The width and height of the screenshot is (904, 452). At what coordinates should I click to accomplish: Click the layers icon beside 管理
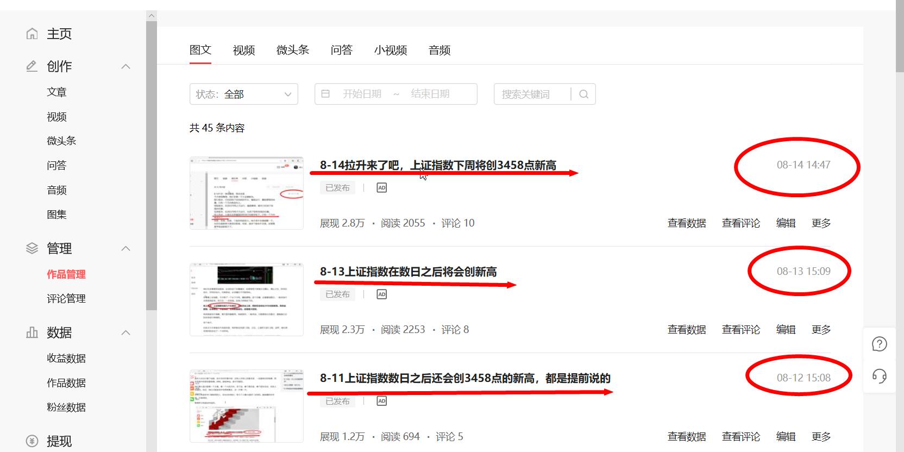click(32, 248)
